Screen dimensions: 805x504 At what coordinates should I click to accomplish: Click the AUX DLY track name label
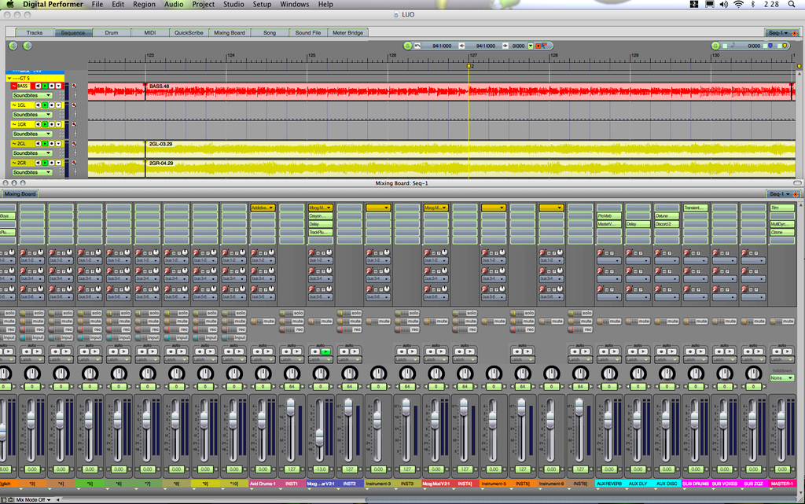point(638,484)
